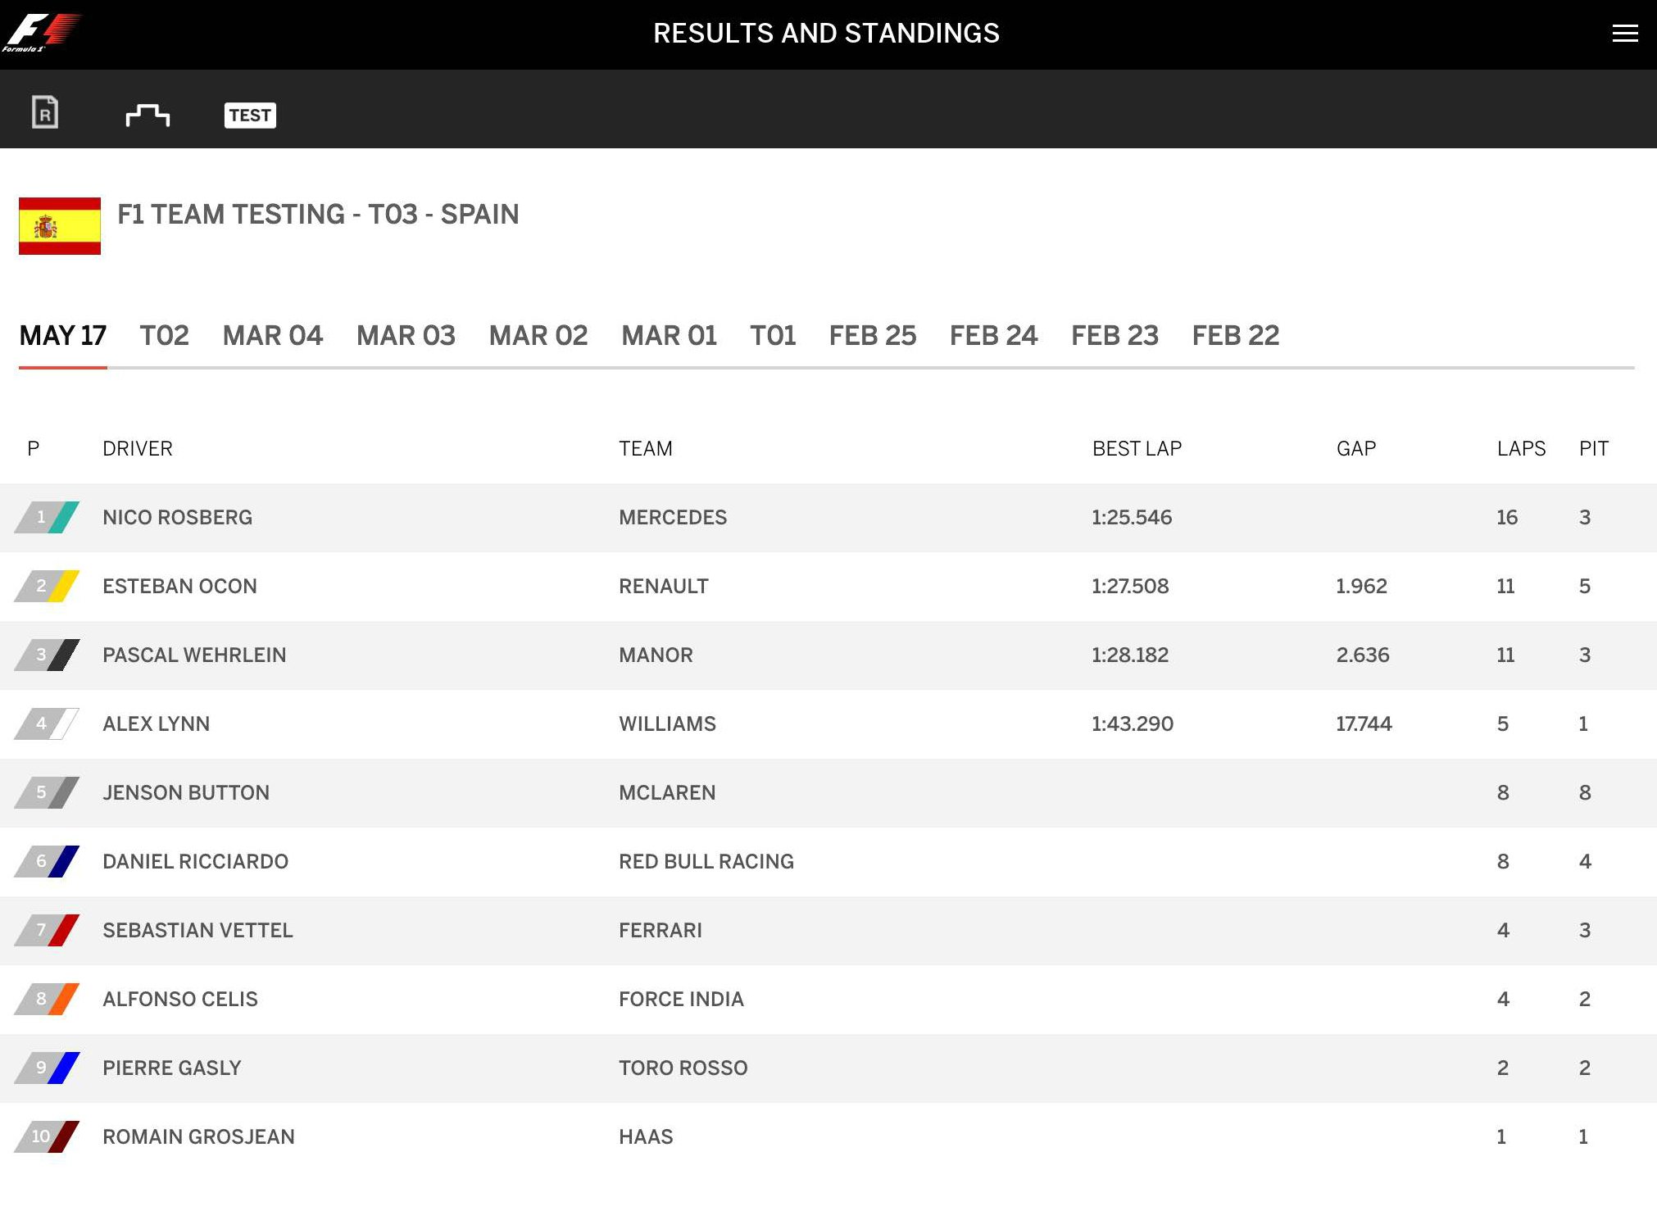
Task: Click best lap time 1:25.546
Action: [1132, 518]
